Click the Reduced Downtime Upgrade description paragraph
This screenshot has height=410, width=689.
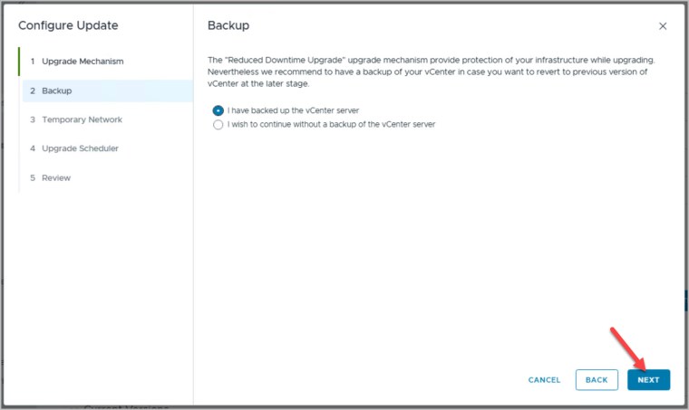431,72
